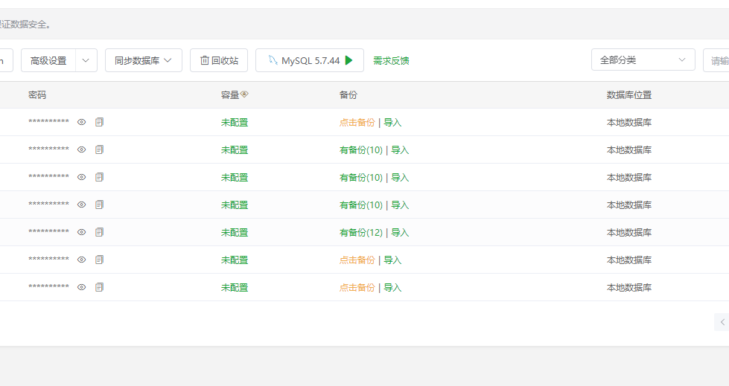The image size is (729, 386).
Task: Copy the password in the last database row
Action: click(x=99, y=287)
